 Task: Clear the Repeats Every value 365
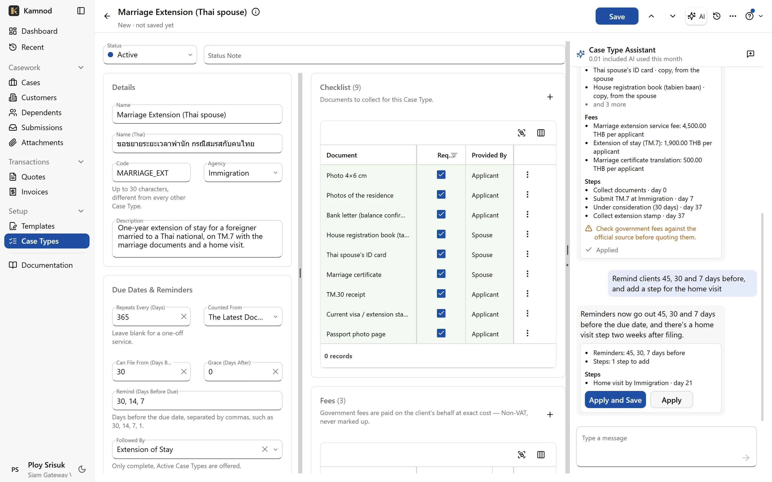(x=184, y=317)
